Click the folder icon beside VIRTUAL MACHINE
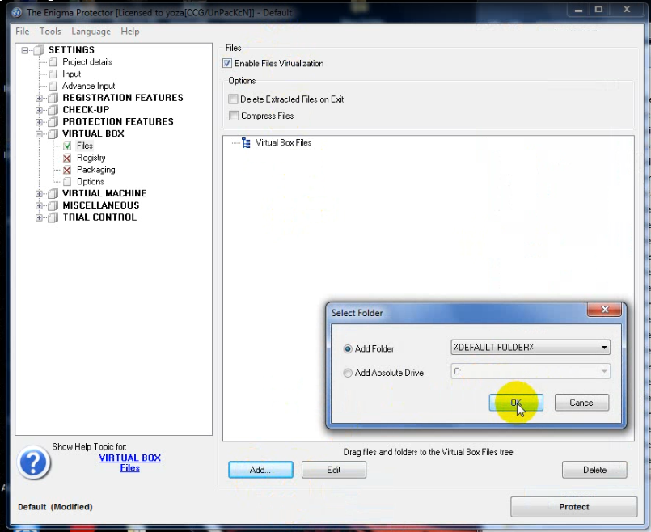The image size is (651, 532). click(53, 193)
